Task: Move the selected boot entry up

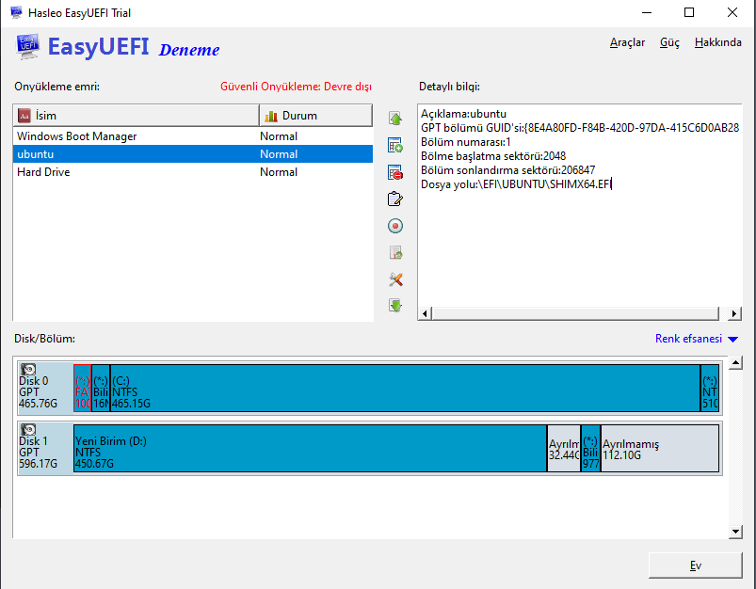Action: [395, 119]
